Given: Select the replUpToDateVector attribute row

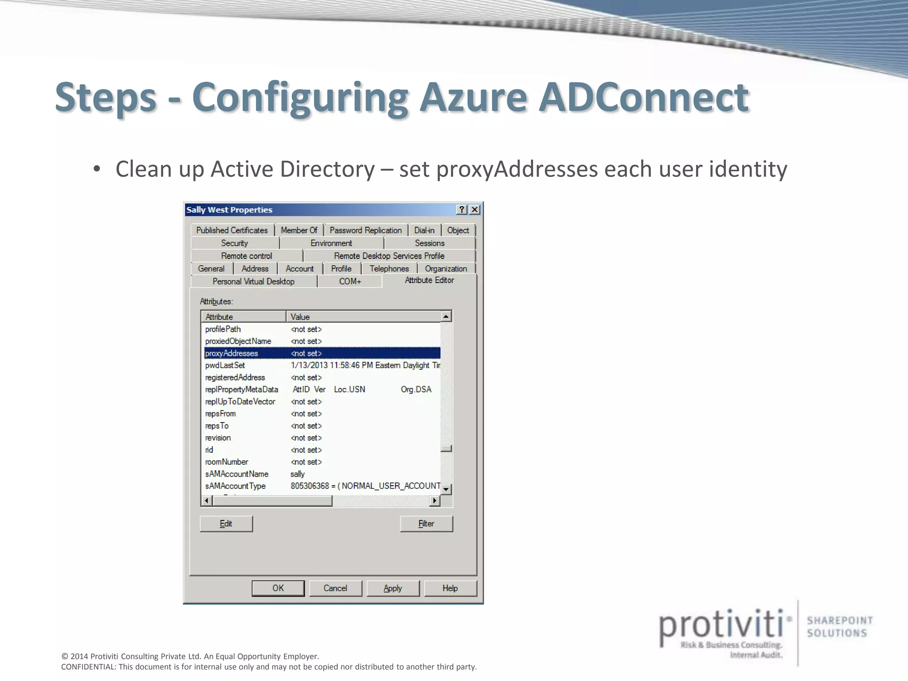Looking at the screenshot, I should click(x=322, y=401).
